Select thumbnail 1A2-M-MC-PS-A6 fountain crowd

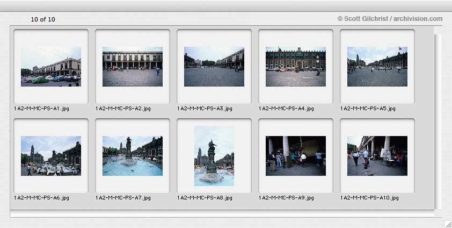coord(51,156)
